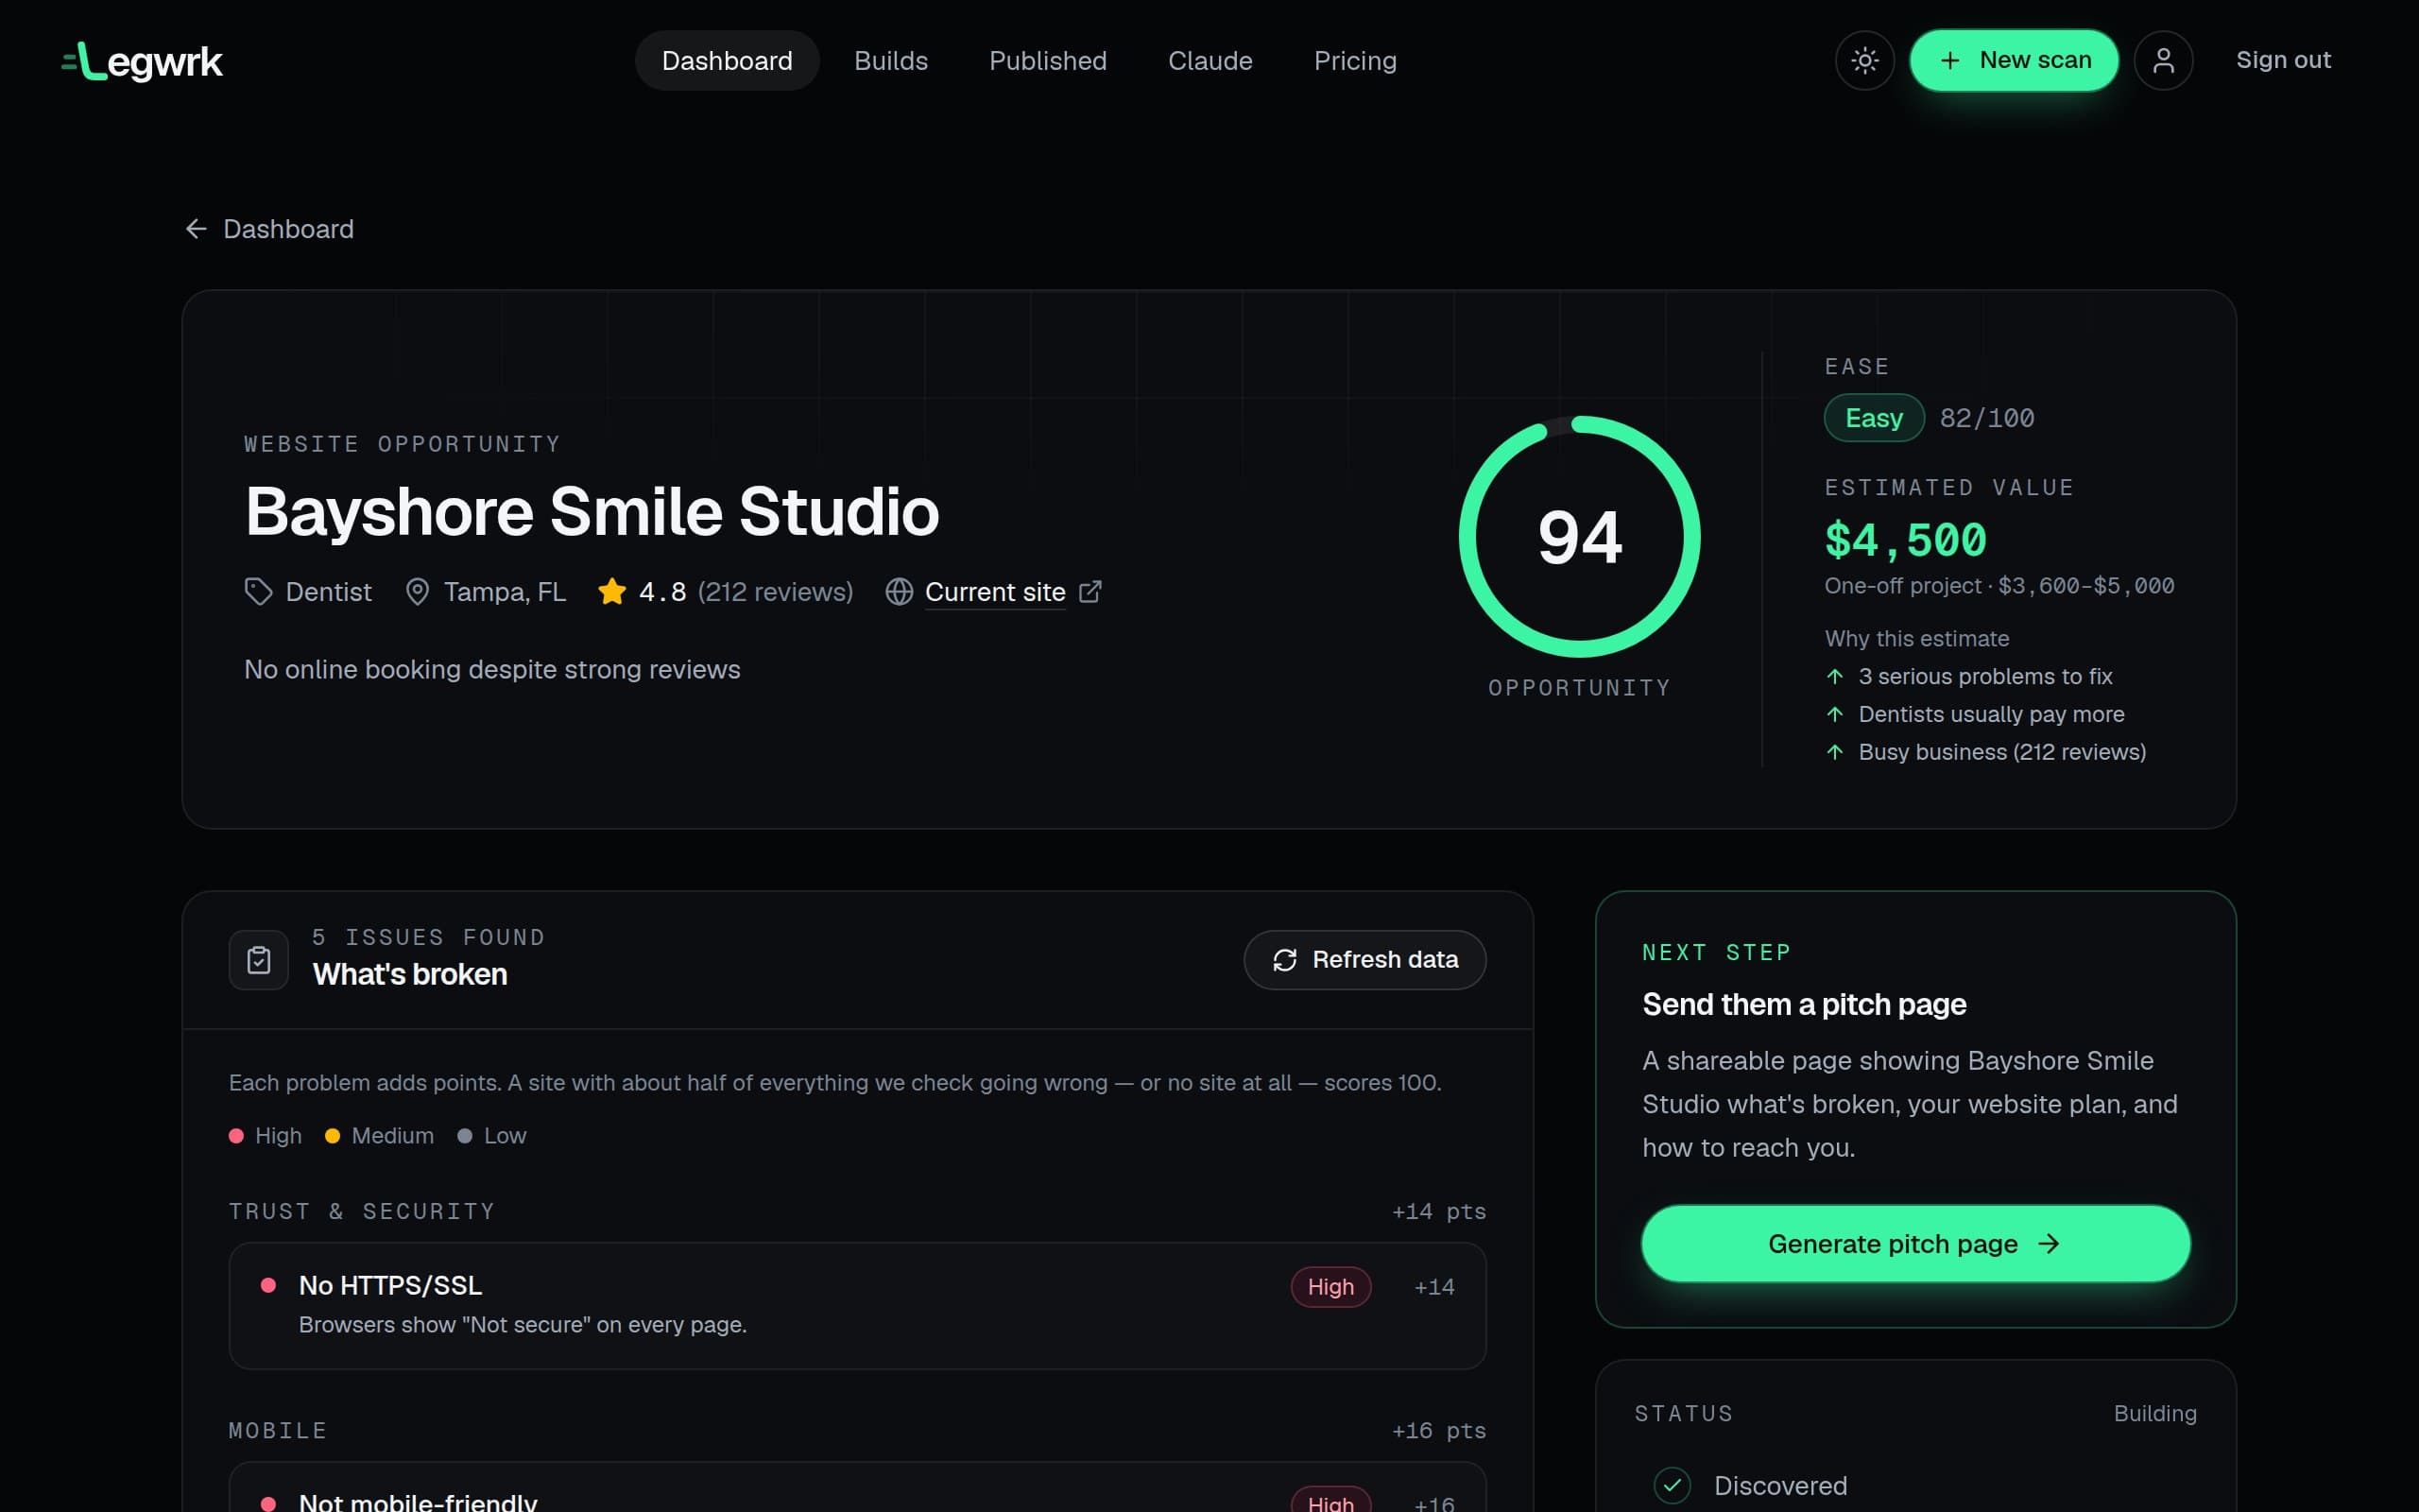
Task: Click 'Busy business (212 reviews)'
Action: click(x=2001, y=752)
